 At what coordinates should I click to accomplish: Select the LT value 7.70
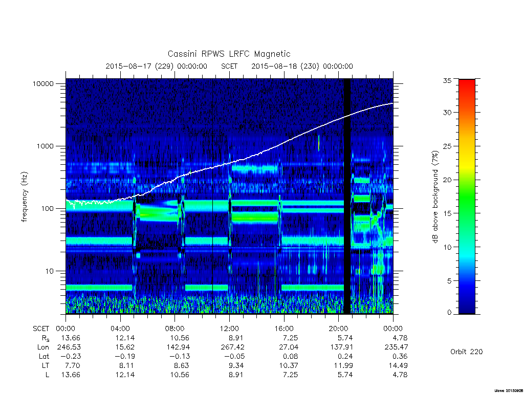pyautogui.click(x=73, y=365)
